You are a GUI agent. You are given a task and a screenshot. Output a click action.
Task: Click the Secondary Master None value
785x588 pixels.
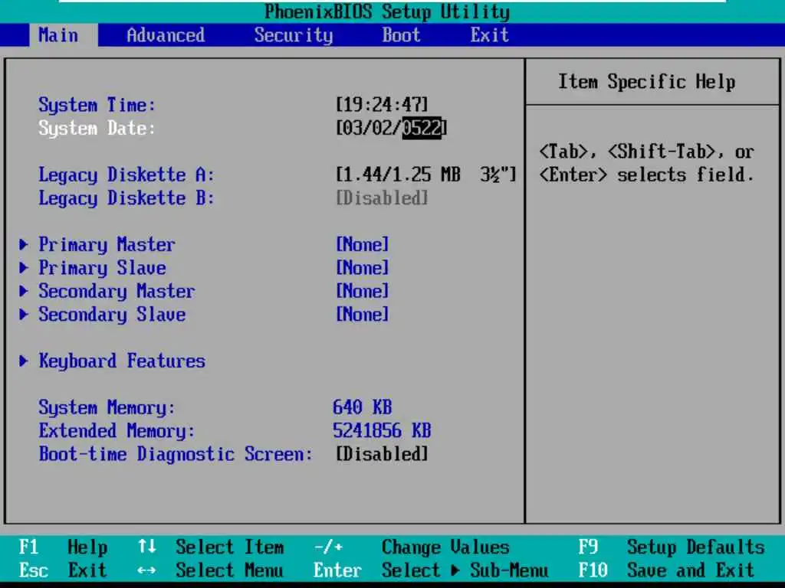click(x=363, y=291)
